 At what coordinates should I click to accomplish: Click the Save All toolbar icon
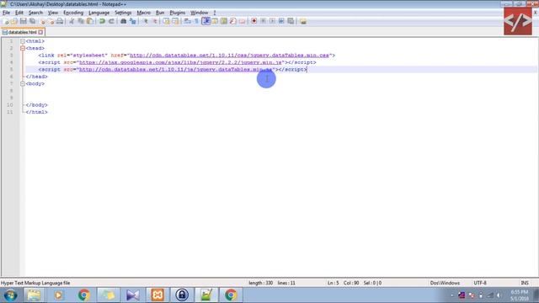pyautogui.click(x=32, y=21)
